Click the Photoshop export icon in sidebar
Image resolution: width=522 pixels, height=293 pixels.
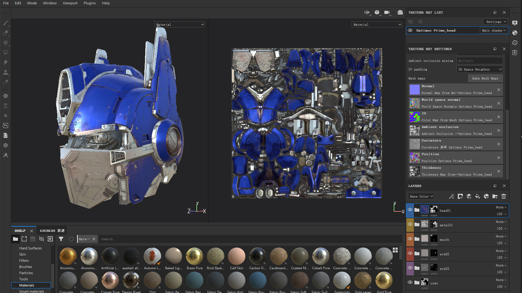tap(6, 125)
